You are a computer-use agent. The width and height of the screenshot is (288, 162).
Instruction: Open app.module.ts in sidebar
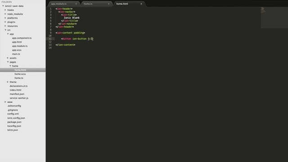(x=20, y=46)
